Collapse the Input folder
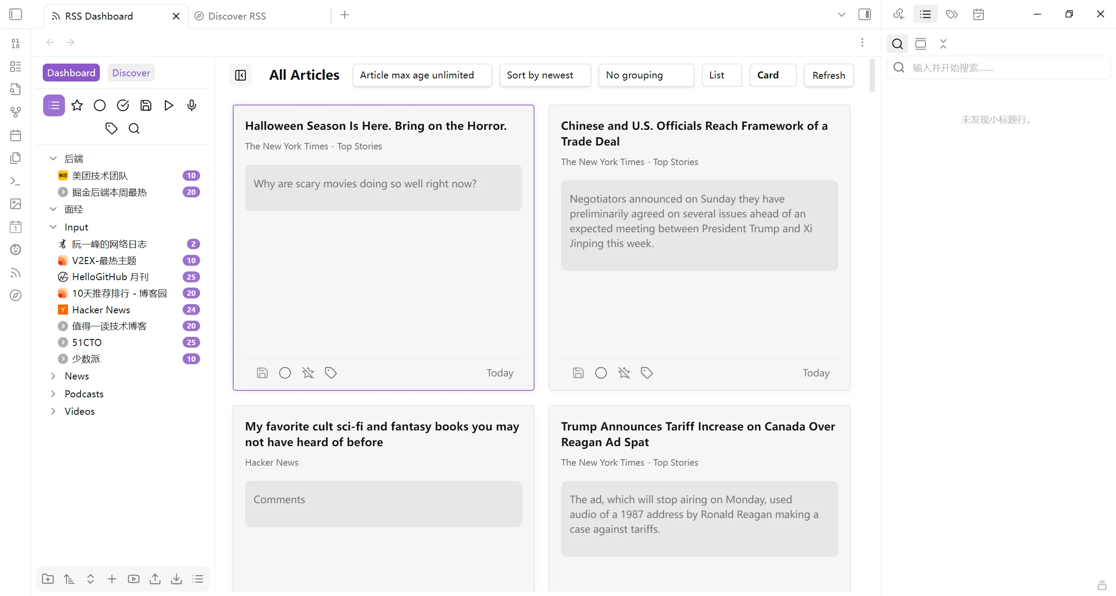The height and width of the screenshot is (596, 1116). (53, 227)
